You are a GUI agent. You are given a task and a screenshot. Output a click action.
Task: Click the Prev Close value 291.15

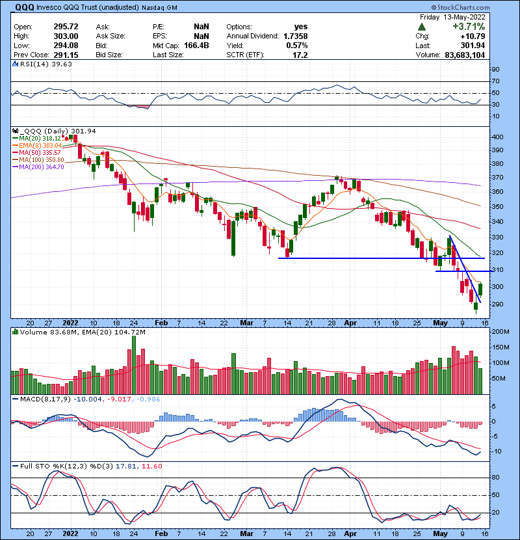click(66, 55)
